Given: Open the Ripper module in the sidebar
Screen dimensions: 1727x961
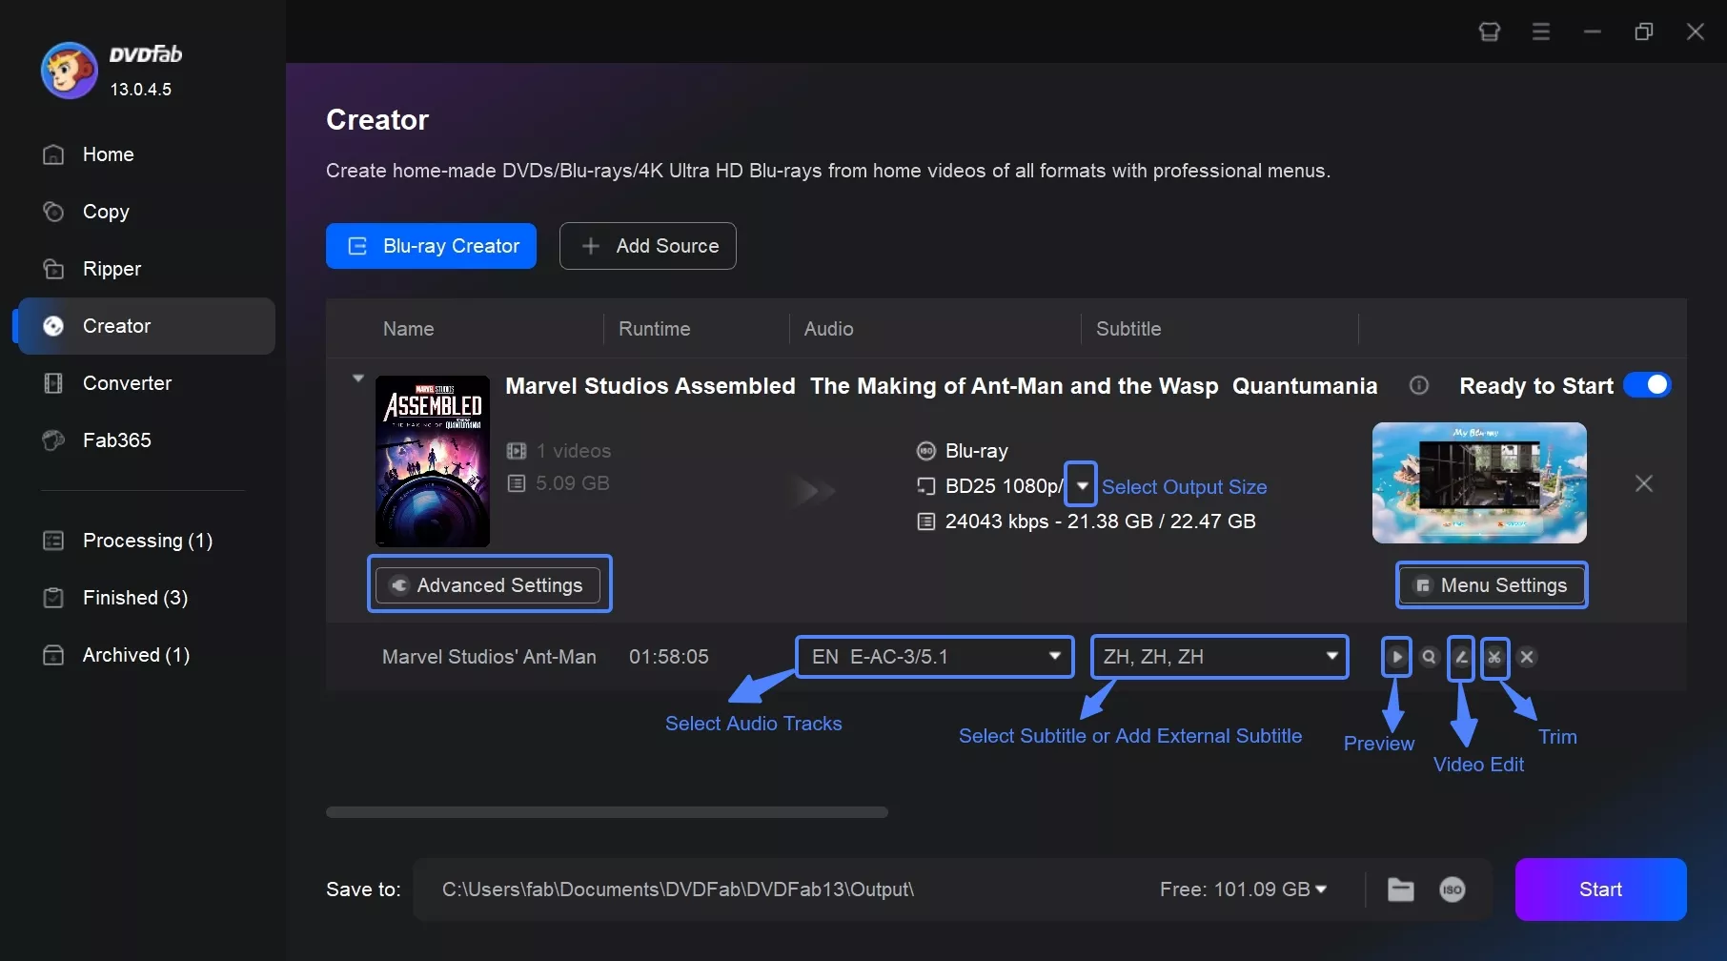Looking at the screenshot, I should (111, 269).
